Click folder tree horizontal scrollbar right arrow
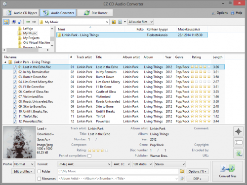This screenshot has width=247, height=185. tap(48, 50)
